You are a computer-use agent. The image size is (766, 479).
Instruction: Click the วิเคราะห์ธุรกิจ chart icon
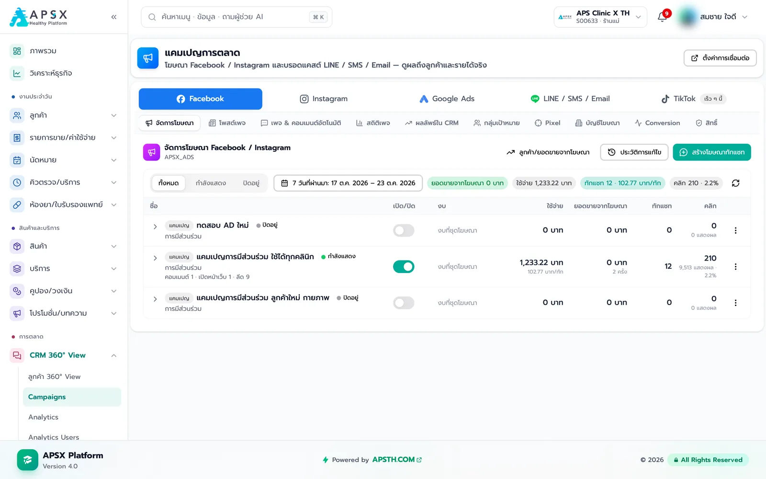17,73
